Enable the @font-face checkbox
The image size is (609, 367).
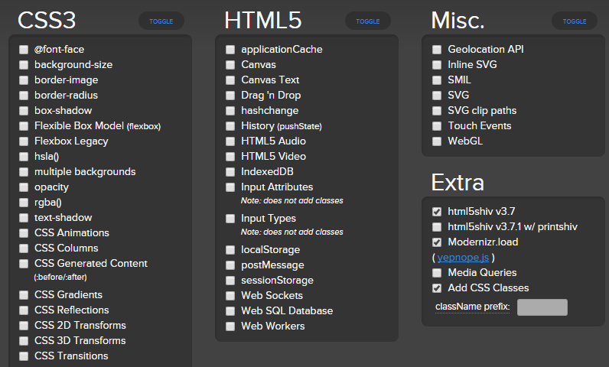24,50
